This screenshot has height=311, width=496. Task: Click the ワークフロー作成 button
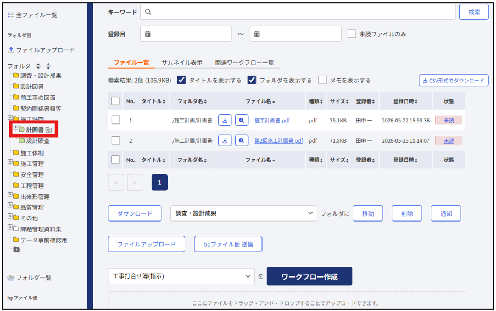tap(309, 276)
